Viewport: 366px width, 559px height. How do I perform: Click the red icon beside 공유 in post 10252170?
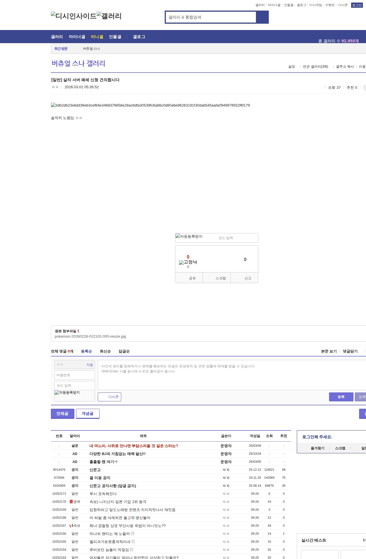(71, 502)
